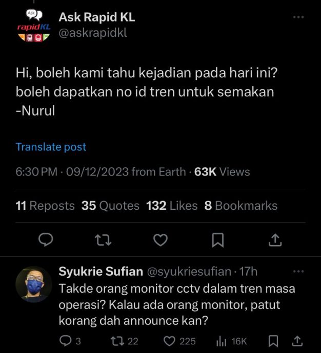The width and height of the screenshot is (321, 353).
Task: Share Syukrie Sufian's reply
Action: [297, 341]
